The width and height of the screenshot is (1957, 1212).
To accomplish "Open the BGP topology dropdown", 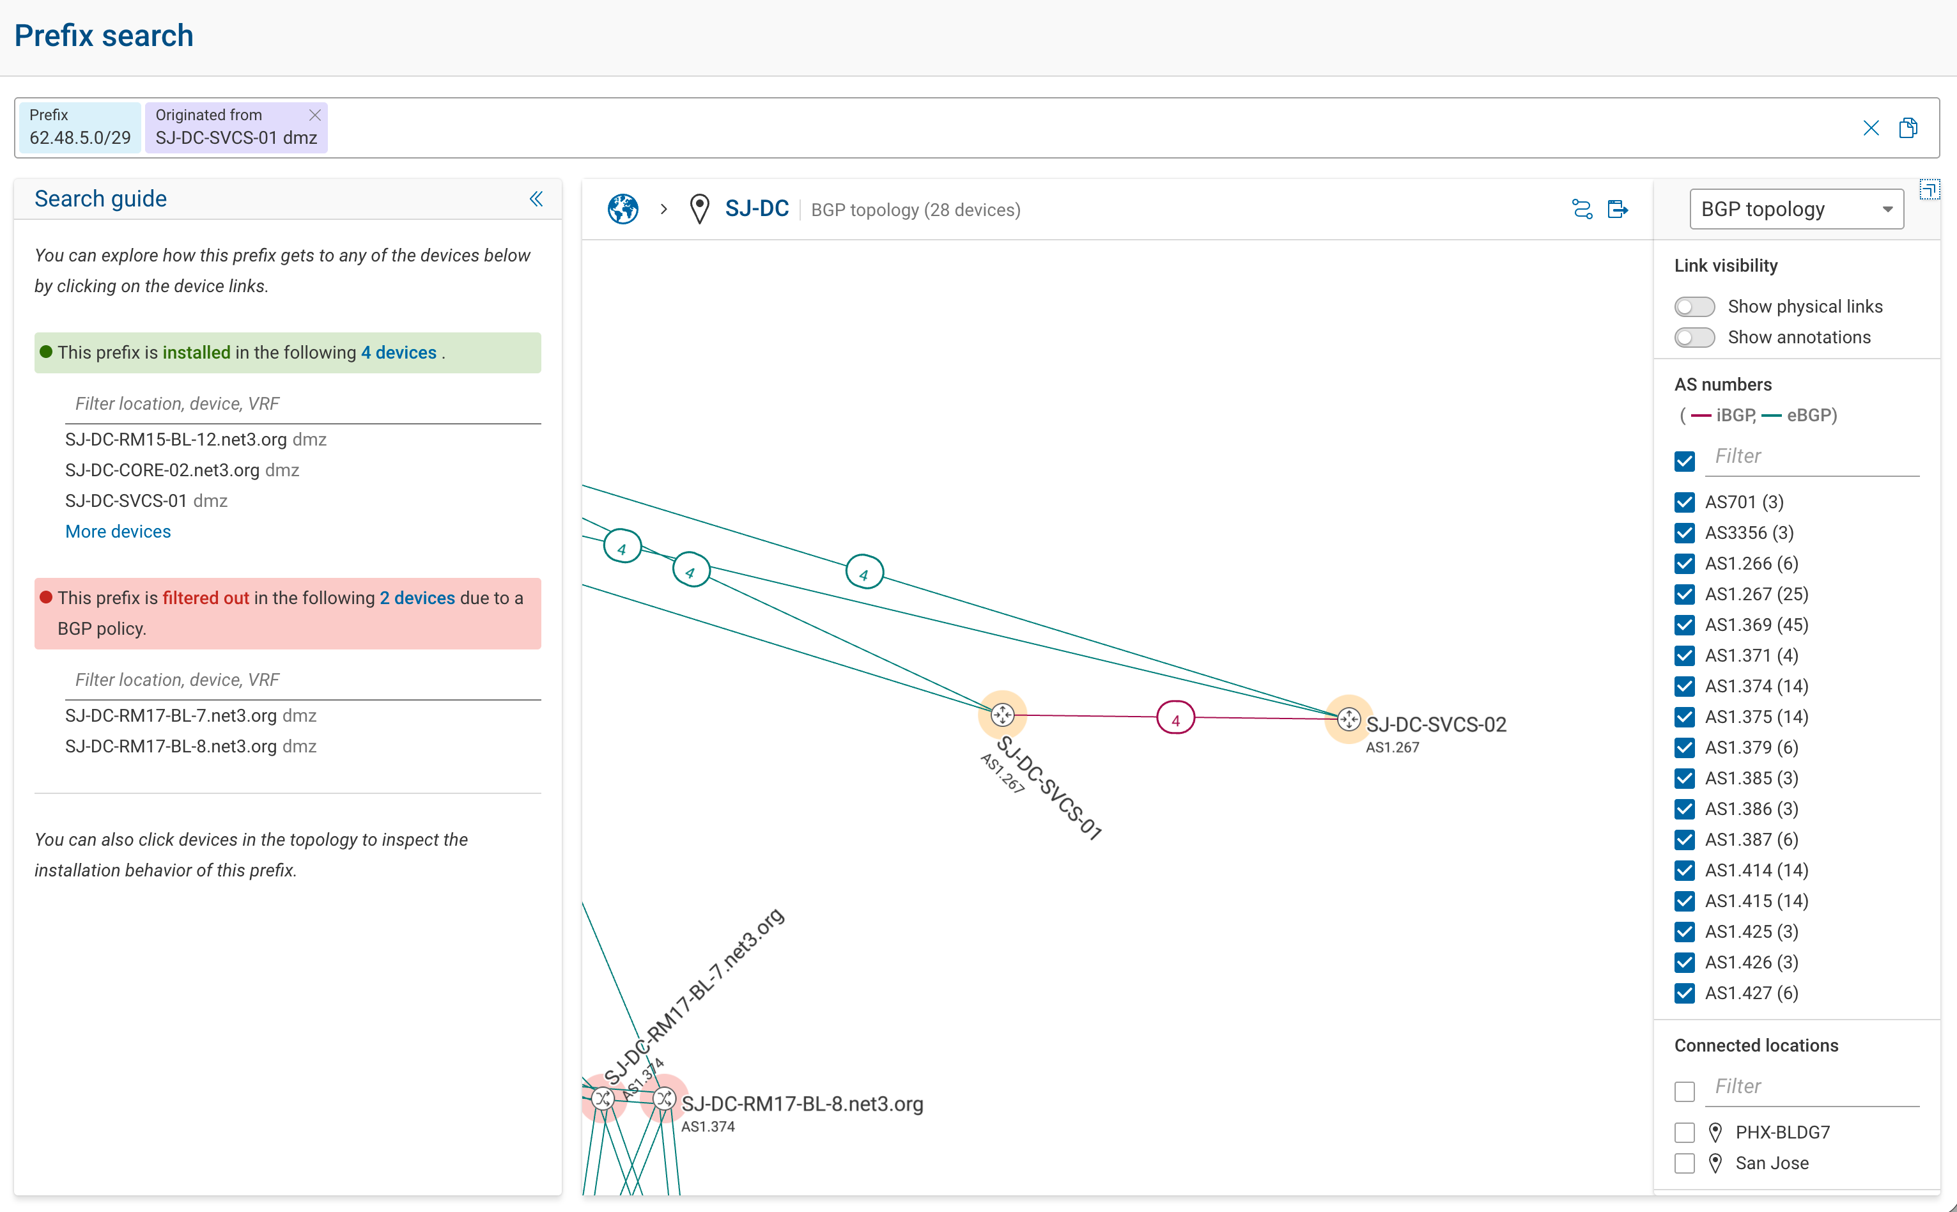I will 1797,209.
